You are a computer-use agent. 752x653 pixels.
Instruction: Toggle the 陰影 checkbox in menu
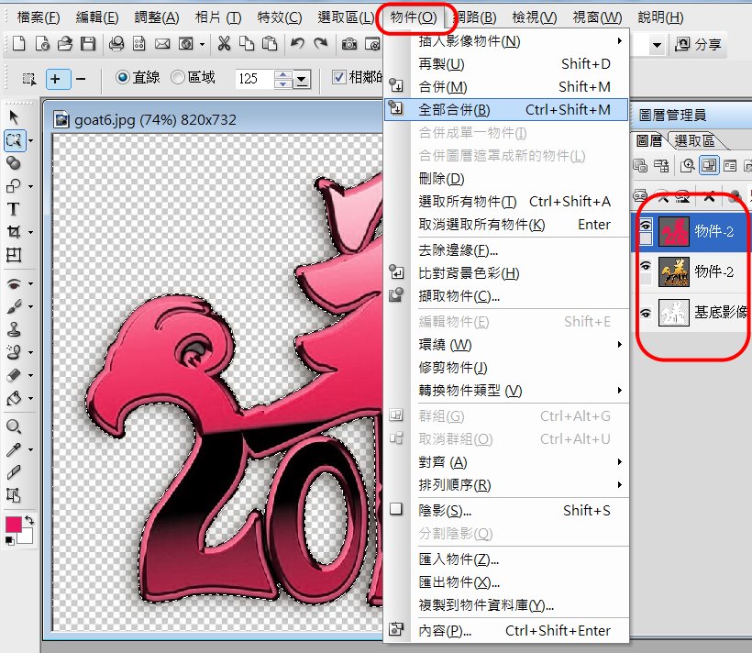tap(395, 509)
